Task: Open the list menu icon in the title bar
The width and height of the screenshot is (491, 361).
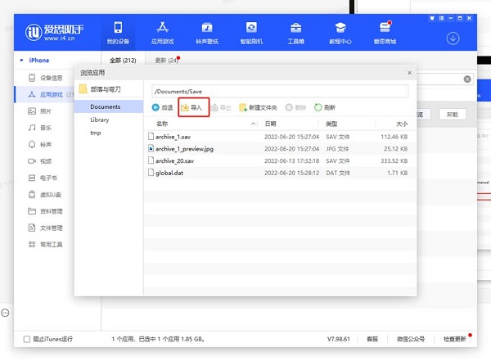Action: tap(441, 18)
